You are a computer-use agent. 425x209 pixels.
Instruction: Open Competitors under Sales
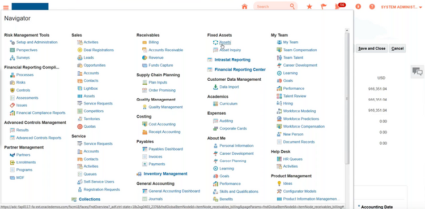pos(93,111)
